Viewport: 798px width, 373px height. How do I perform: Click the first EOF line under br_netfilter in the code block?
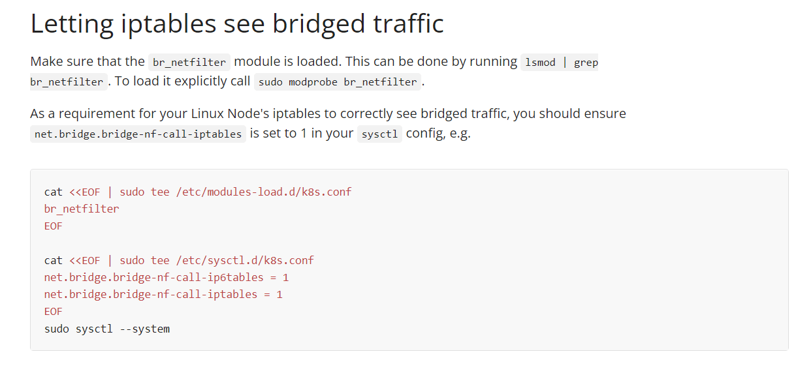click(x=53, y=226)
